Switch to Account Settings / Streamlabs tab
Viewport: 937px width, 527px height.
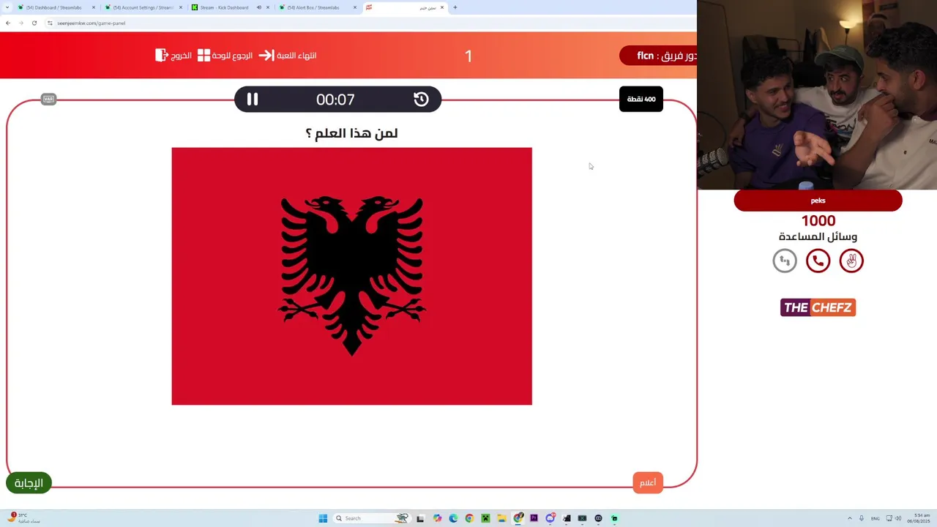coord(143,7)
